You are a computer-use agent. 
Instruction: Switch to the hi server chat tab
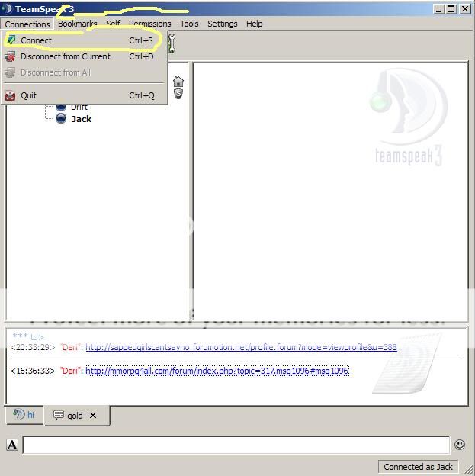24,414
